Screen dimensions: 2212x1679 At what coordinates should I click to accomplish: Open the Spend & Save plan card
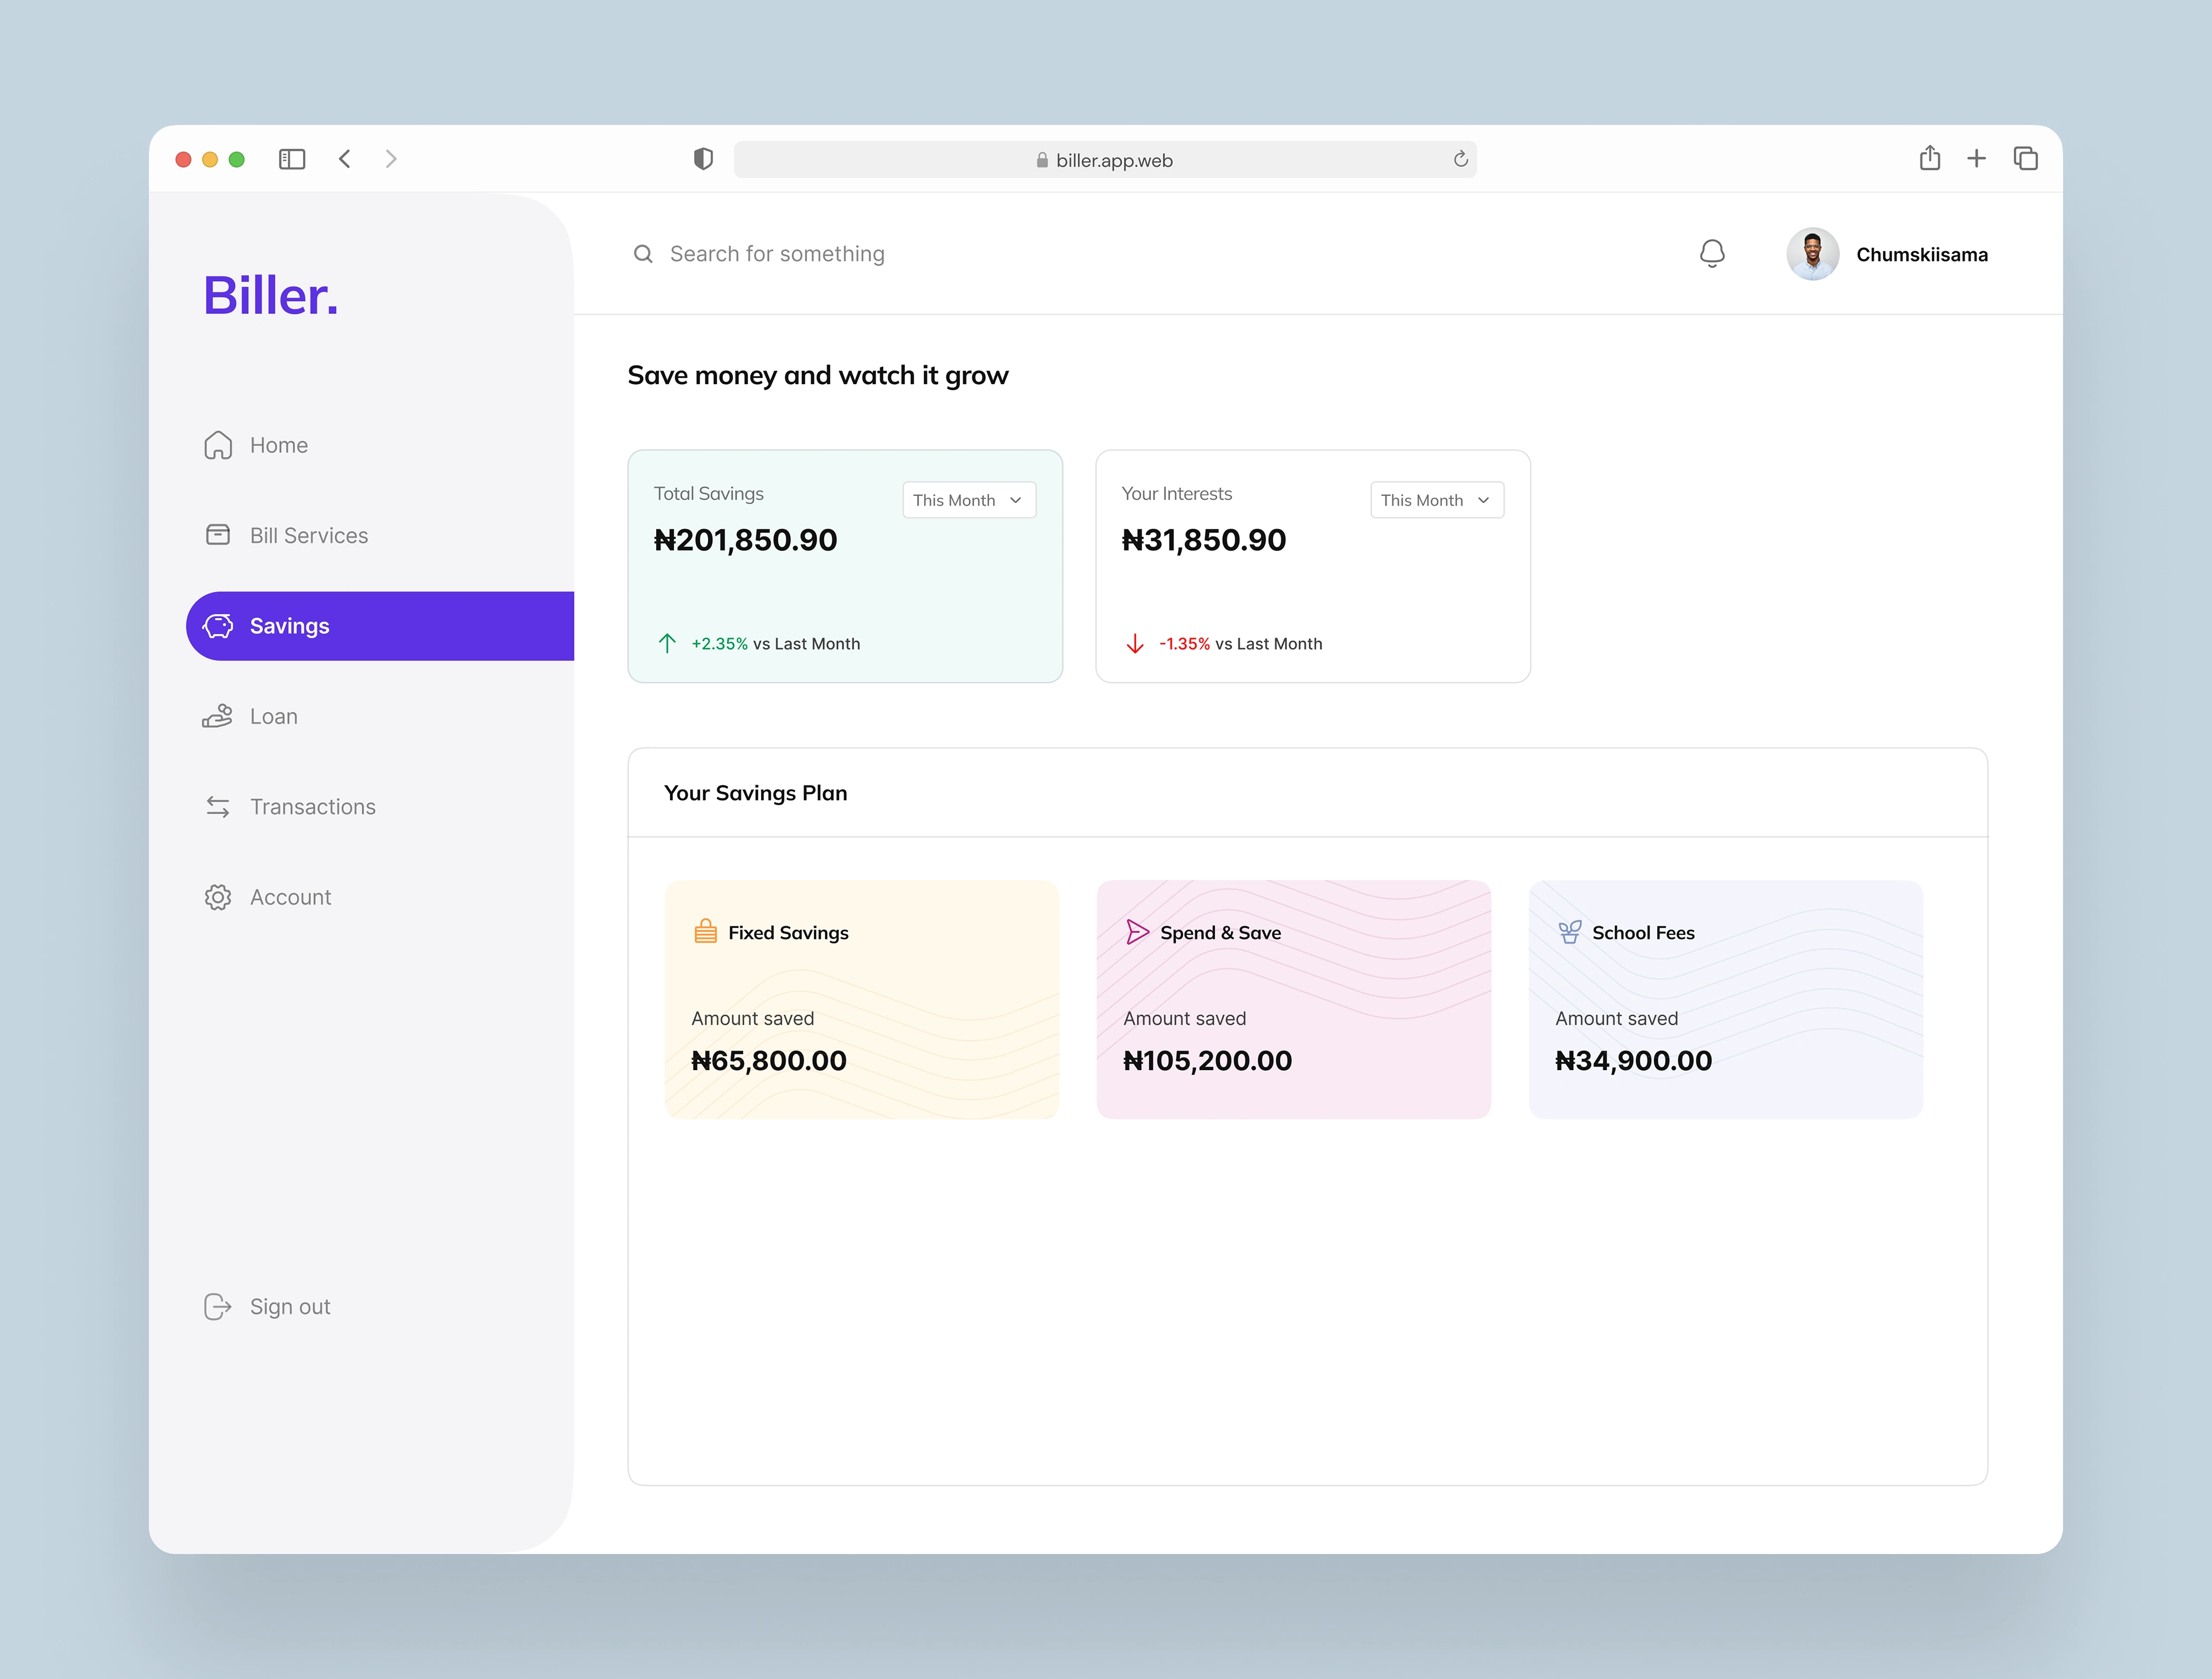(1293, 999)
